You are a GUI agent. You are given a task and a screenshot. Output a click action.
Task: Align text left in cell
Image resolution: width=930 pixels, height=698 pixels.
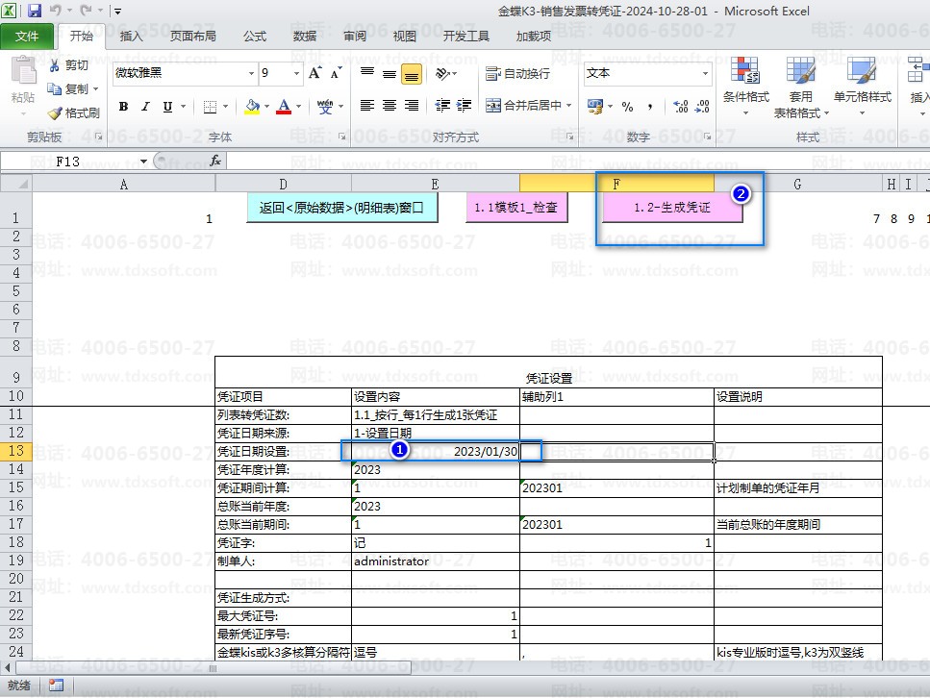[367, 106]
